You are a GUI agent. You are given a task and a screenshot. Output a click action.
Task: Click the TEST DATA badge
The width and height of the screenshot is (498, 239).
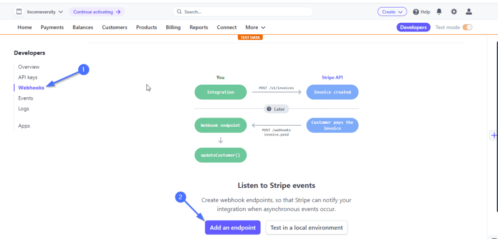coord(250,38)
